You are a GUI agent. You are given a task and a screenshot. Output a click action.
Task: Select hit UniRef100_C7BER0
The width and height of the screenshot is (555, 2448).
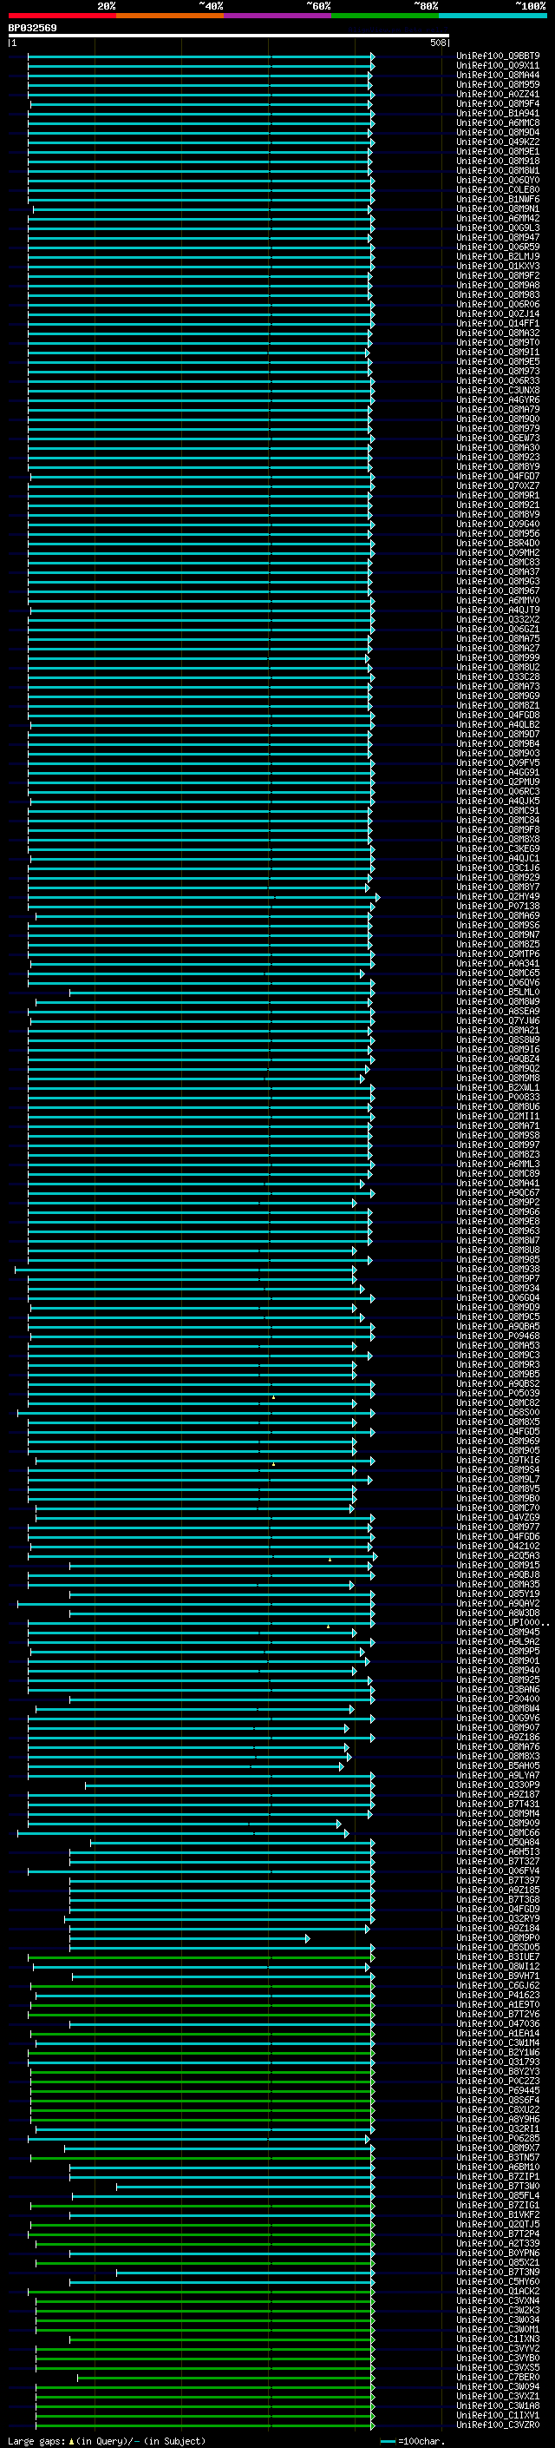tap(498, 2378)
